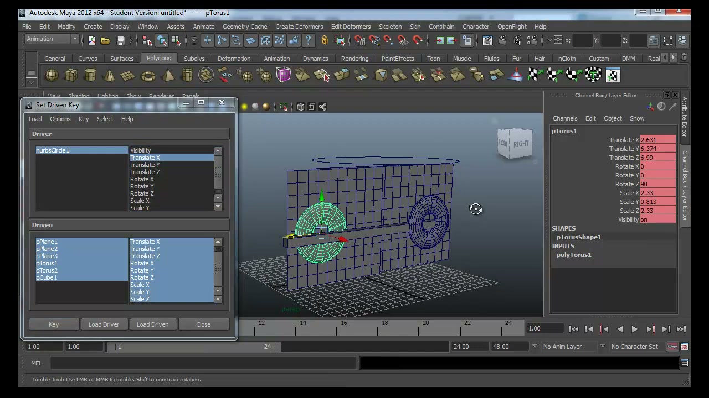This screenshot has width=709, height=398.
Task: Click the Load Driven button
Action: [x=152, y=324]
